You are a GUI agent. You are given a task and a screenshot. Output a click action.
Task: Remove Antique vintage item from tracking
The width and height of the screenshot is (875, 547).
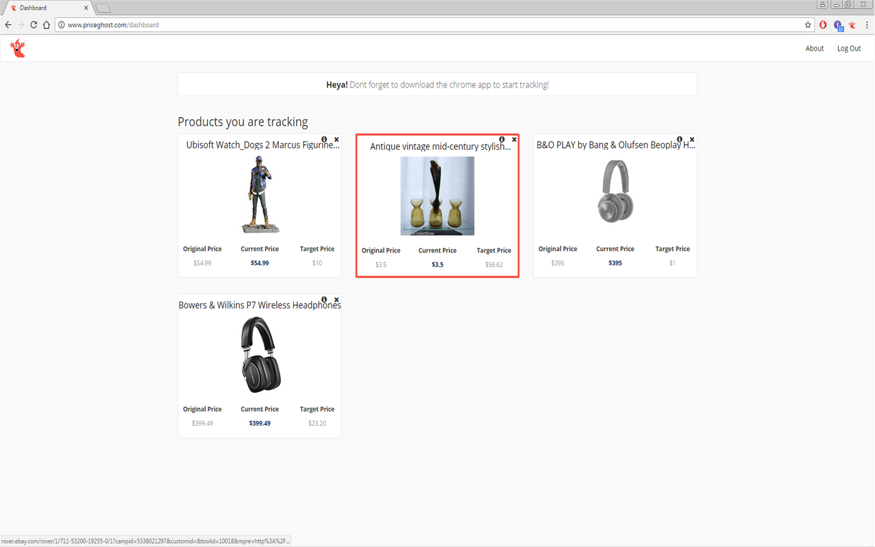(514, 139)
